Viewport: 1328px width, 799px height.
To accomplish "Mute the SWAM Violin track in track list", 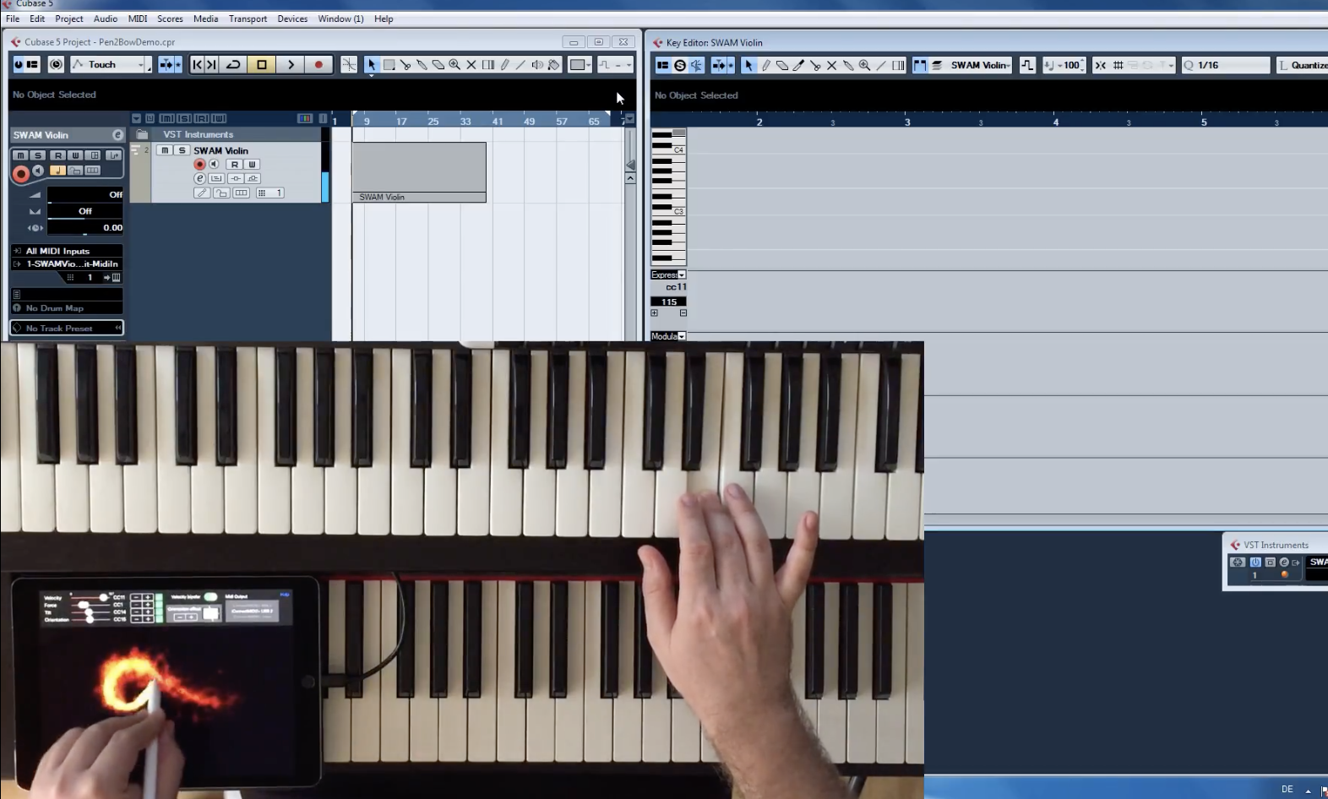I will pyautogui.click(x=166, y=150).
